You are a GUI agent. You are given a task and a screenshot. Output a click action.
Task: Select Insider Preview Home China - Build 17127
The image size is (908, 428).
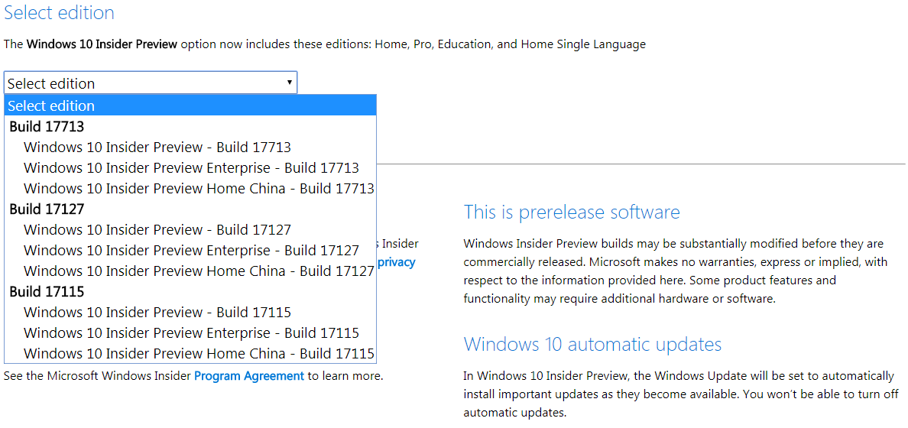coord(190,271)
